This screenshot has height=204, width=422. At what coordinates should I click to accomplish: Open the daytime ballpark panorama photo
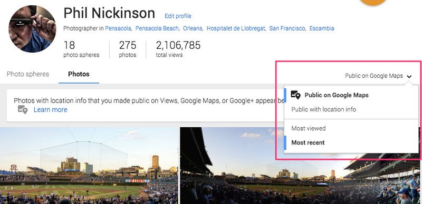[x=89, y=166]
